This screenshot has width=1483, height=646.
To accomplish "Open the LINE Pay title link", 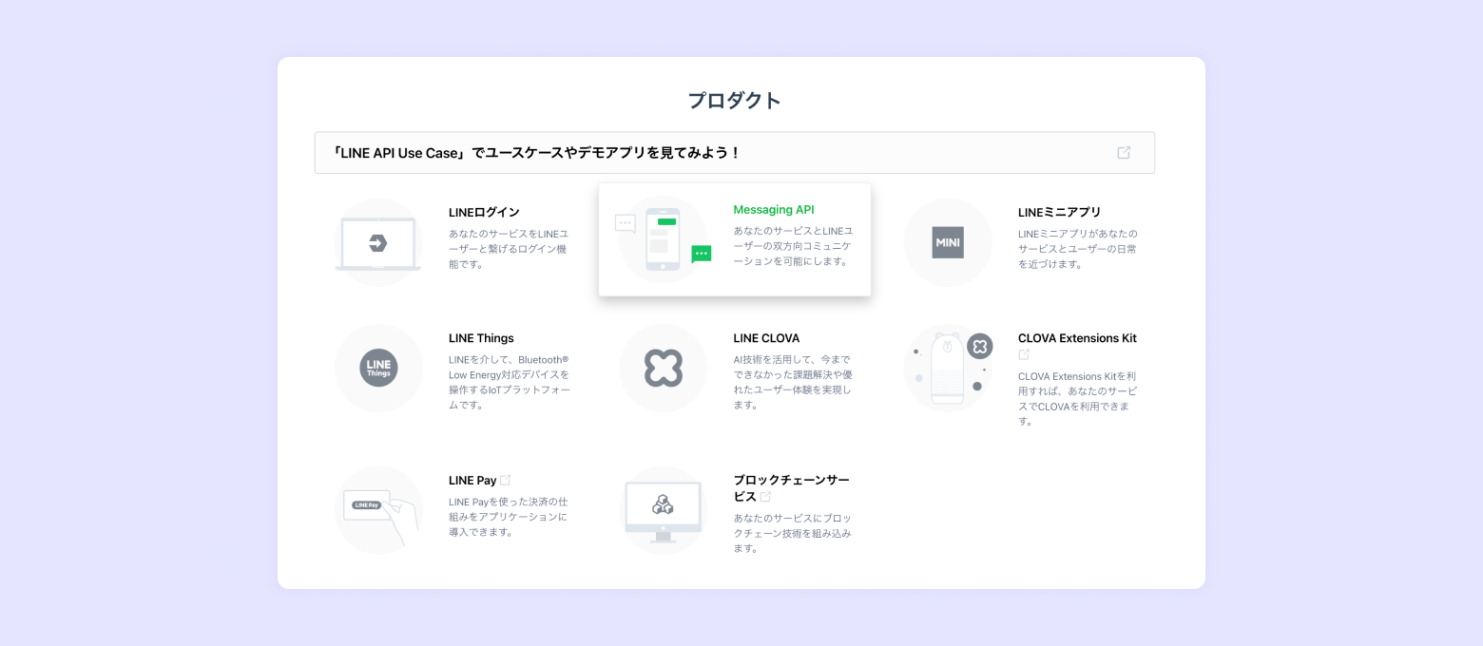I will [x=472, y=481].
